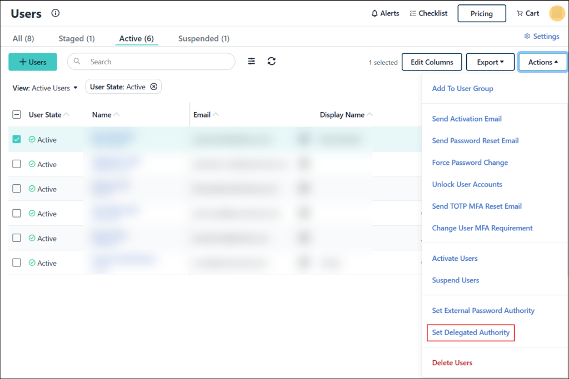Open the shopping Cart
Image resolution: width=569 pixels, height=379 pixels.
pyautogui.click(x=520, y=13)
